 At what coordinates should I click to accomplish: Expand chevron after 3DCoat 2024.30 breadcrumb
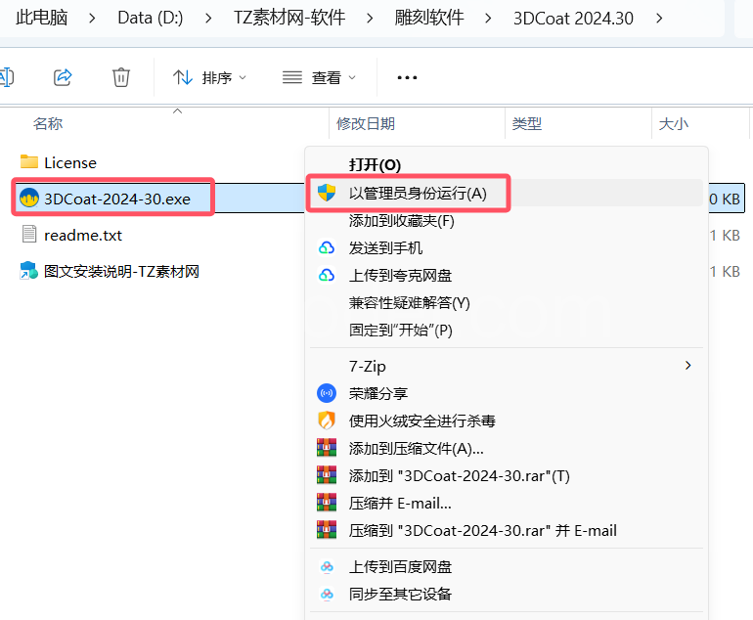659,19
